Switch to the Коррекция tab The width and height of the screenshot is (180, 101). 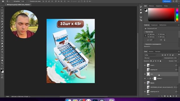pyautogui.click(x=154, y=25)
